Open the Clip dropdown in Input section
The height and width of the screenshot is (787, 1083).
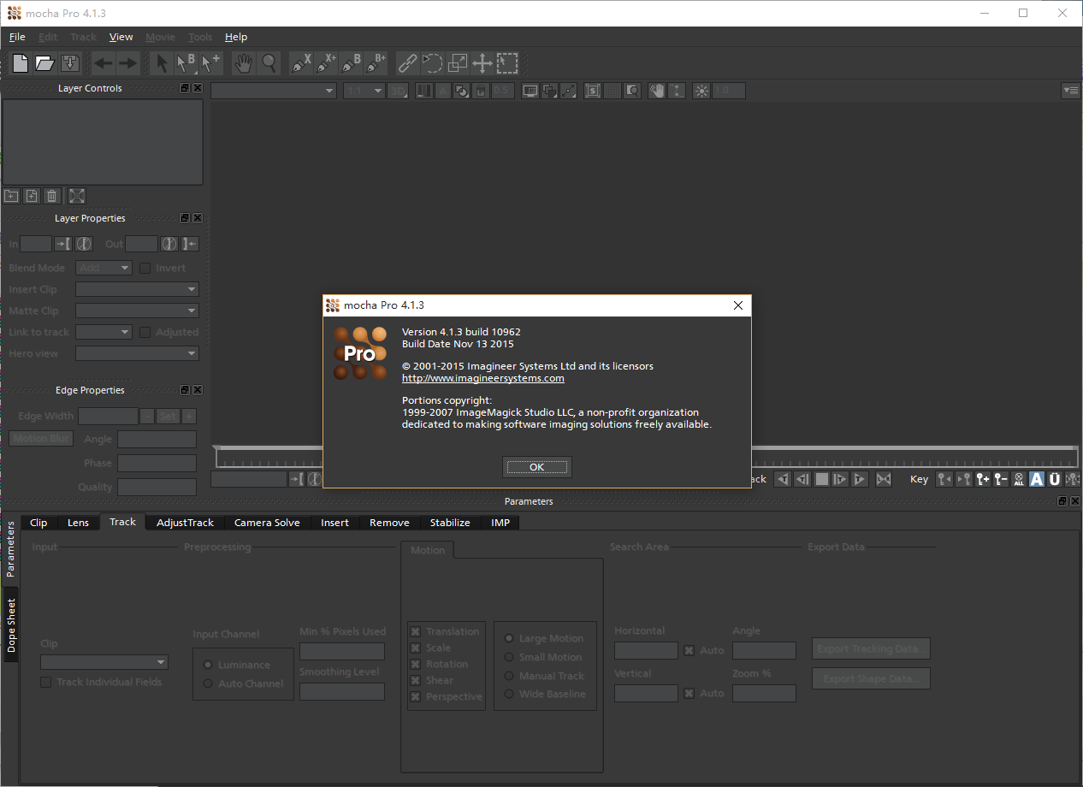[x=104, y=662]
